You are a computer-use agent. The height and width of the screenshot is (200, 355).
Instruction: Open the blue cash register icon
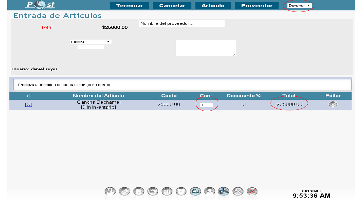coord(195,192)
